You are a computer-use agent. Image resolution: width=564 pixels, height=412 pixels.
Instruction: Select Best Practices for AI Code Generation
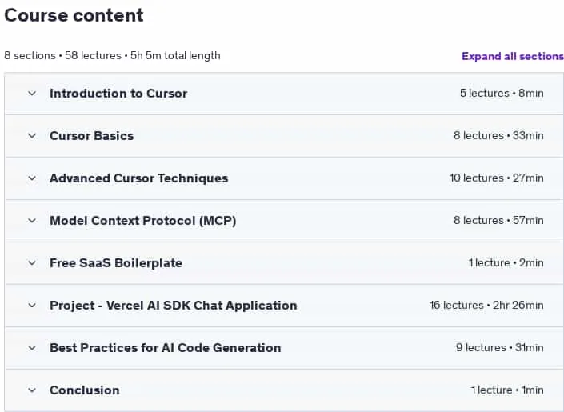pos(166,348)
